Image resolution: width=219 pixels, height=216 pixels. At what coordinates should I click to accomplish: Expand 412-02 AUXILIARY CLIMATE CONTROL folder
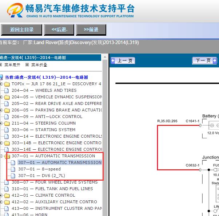(x=1, y=202)
